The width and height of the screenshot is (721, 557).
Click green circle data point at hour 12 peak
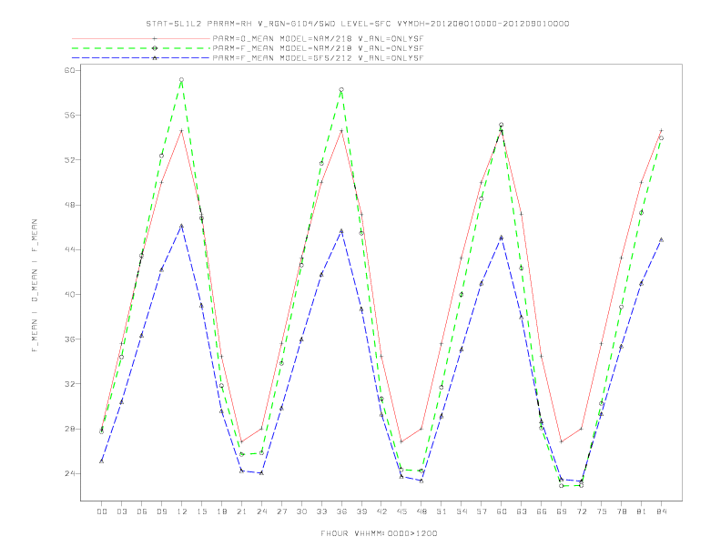(x=182, y=80)
